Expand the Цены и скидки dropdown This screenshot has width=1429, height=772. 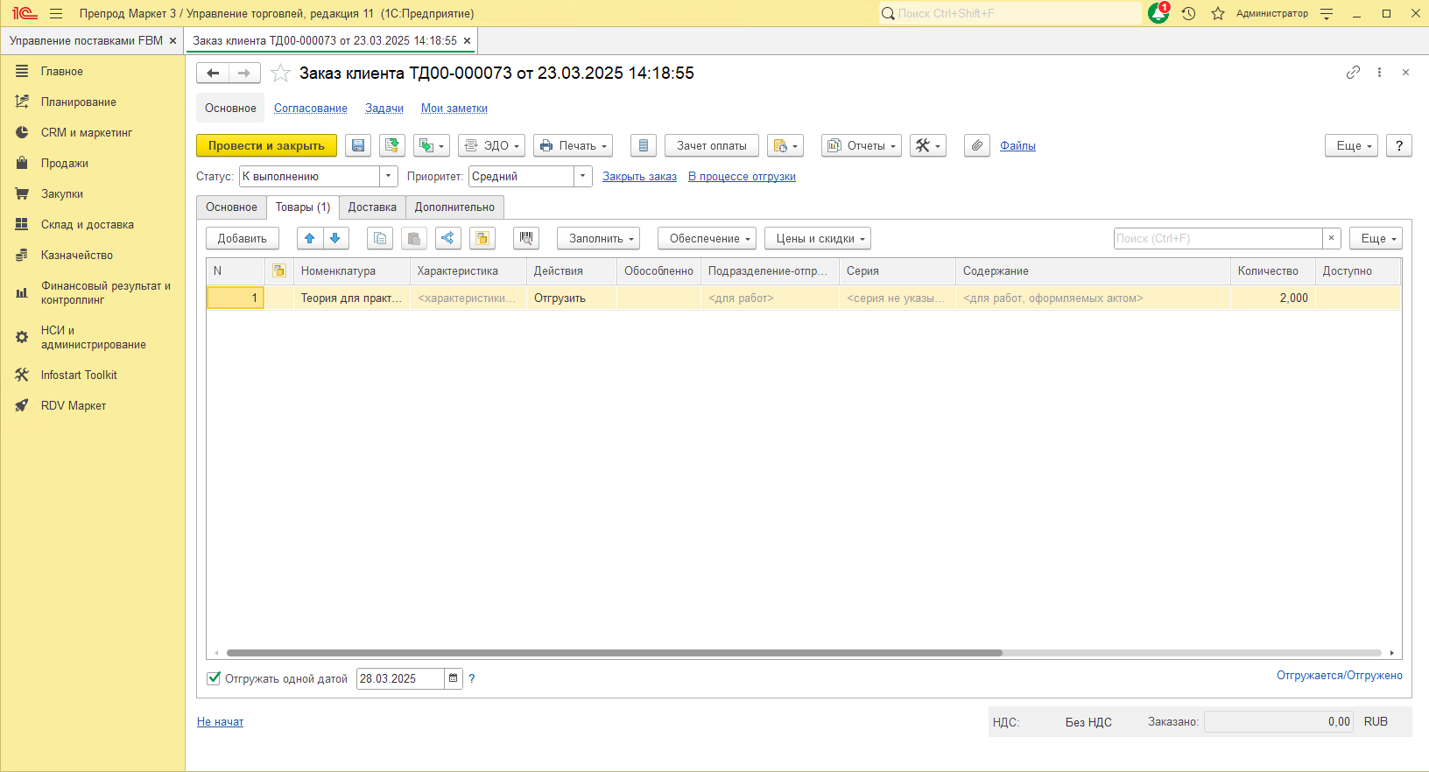818,239
